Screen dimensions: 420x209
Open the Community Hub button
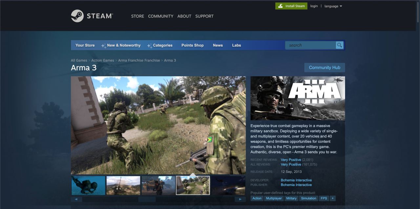[x=324, y=67]
